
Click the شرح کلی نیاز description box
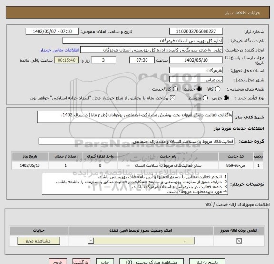tap(135, 117)
